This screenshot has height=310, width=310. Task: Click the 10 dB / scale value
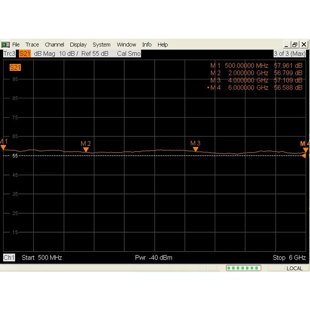pos(69,53)
